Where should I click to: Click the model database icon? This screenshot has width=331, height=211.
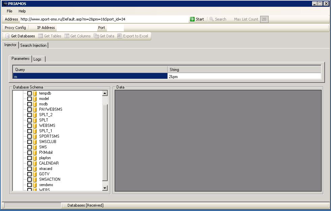pyautogui.click(x=35, y=99)
